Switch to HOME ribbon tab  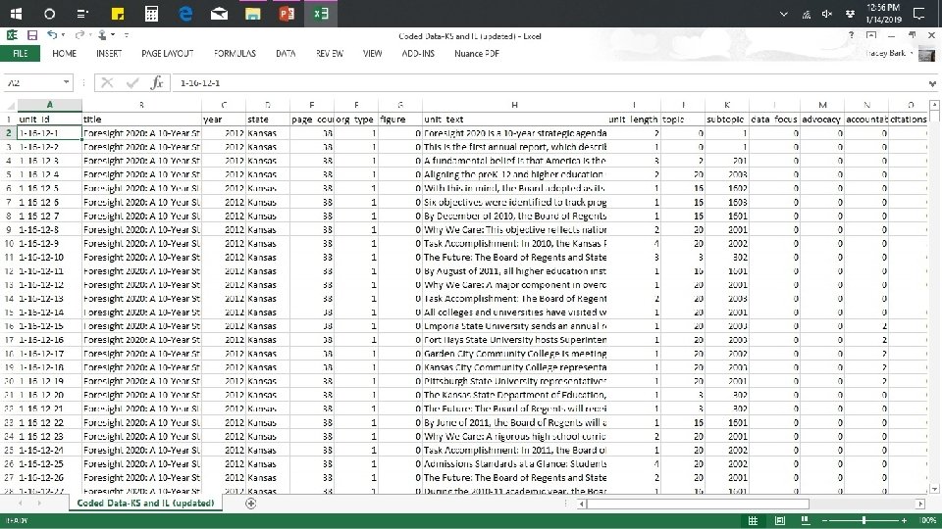65,53
